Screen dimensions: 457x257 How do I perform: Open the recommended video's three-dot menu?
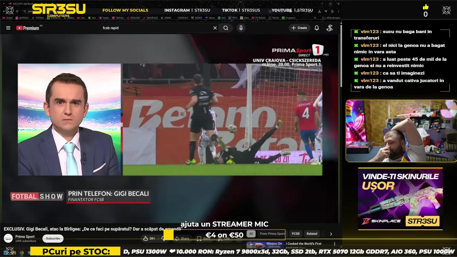tap(335, 244)
